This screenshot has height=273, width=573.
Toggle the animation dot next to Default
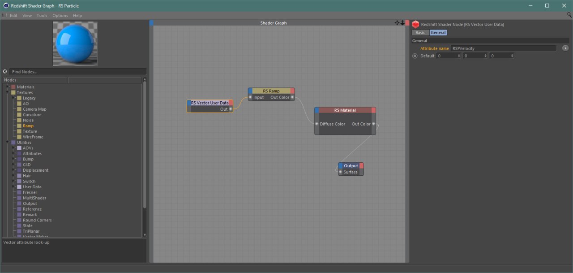click(x=415, y=56)
